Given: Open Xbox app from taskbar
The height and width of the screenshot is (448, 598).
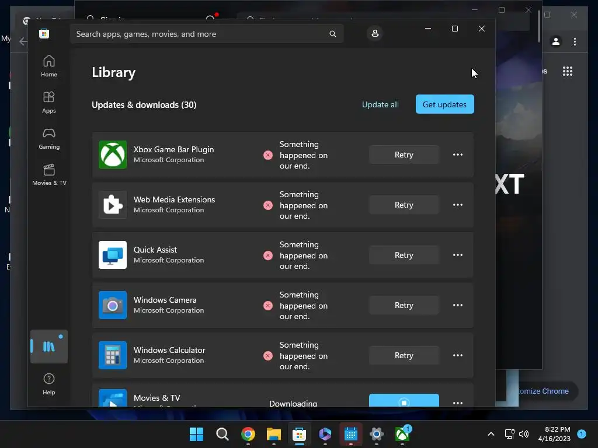Looking at the screenshot, I should pyautogui.click(x=402, y=433).
